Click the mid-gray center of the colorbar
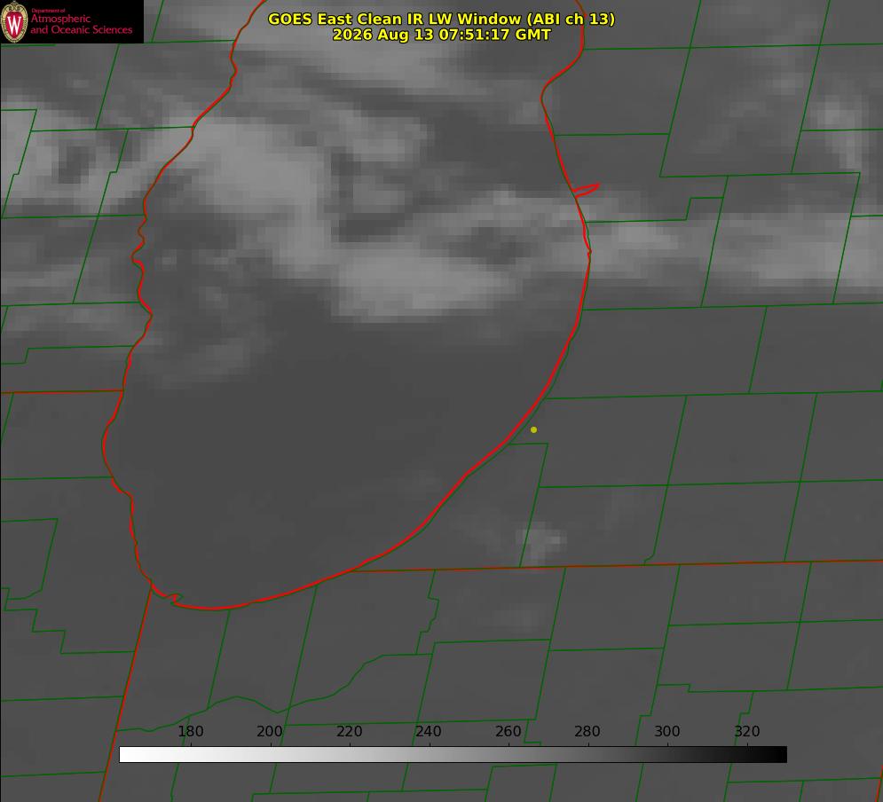The height and width of the screenshot is (802, 883). coord(453,755)
